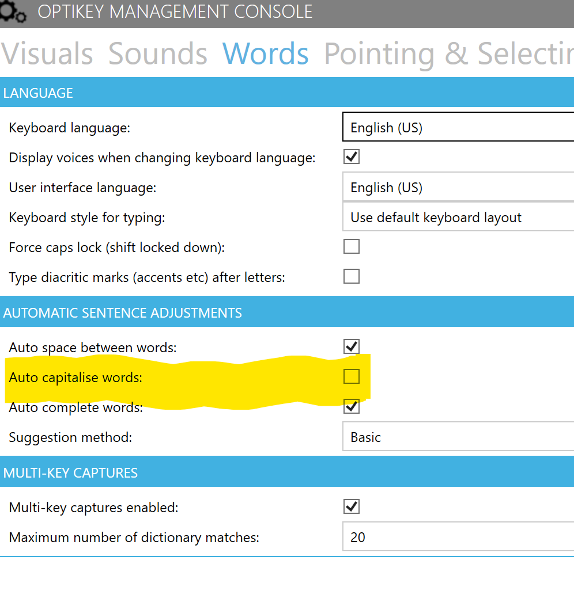Open the Suggestion method dropdown
This screenshot has width=574, height=595.
click(x=458, y=436)
